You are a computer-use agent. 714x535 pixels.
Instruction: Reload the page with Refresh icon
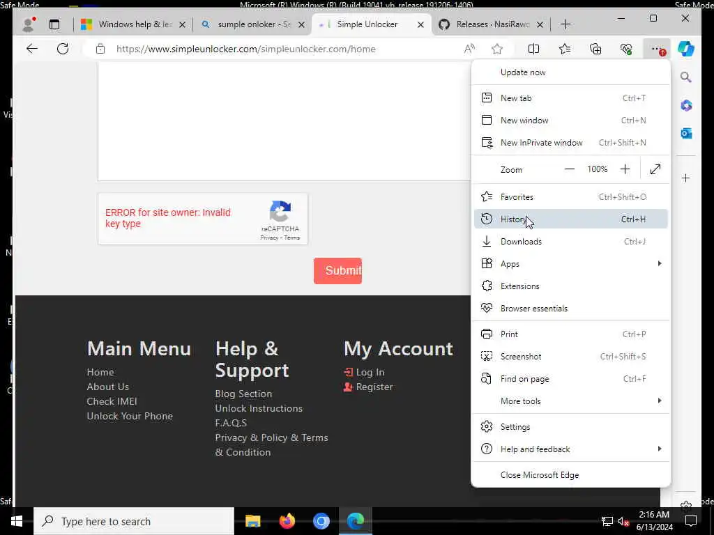pyautogui.click(x=63, y=49)
